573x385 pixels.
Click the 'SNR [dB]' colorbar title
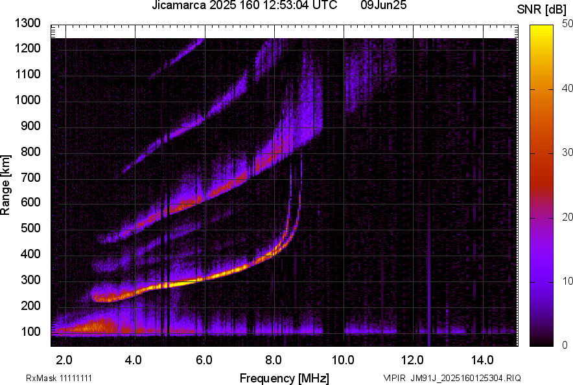pos(542,10)
